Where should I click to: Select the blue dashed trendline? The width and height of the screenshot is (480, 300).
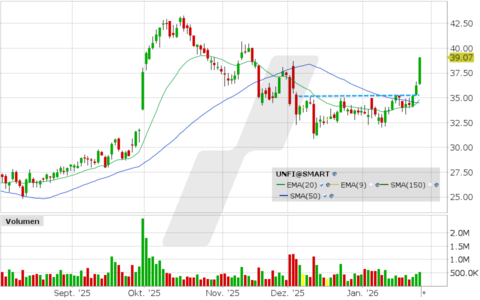pyautogui.click(x=350, y=95)
